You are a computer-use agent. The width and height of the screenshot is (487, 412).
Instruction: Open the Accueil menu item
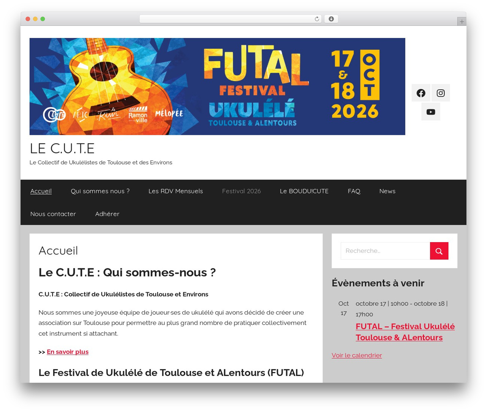[x=41, y=191]
